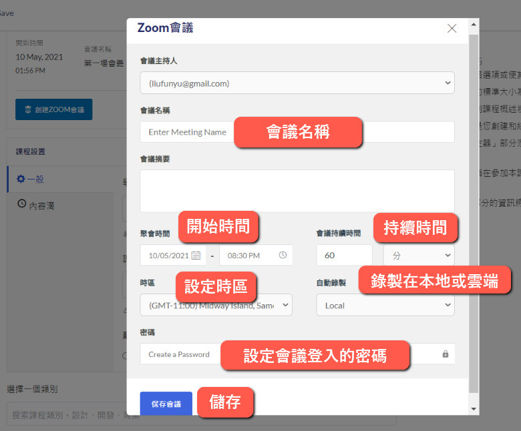Click the lock icon in password field
Image resolution: width=521 pixels, height=431 pixels.
point(446,354)
